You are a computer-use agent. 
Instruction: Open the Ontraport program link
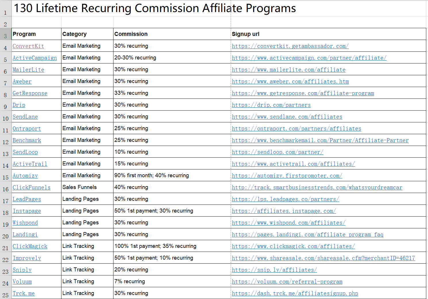pyautogui.click(x=27, y=128)
